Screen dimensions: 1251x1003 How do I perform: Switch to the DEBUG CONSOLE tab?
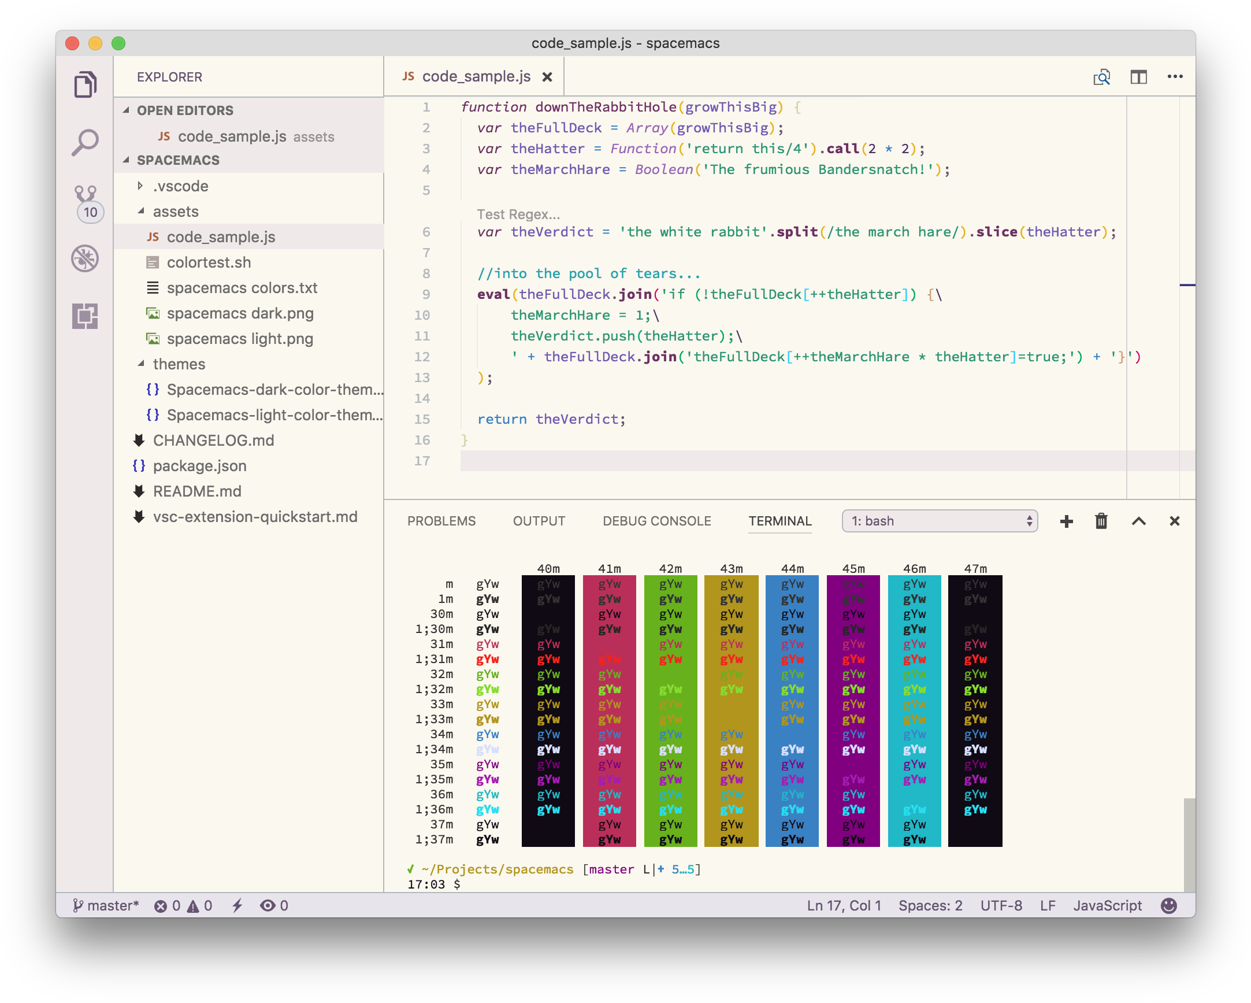point(657,521)
